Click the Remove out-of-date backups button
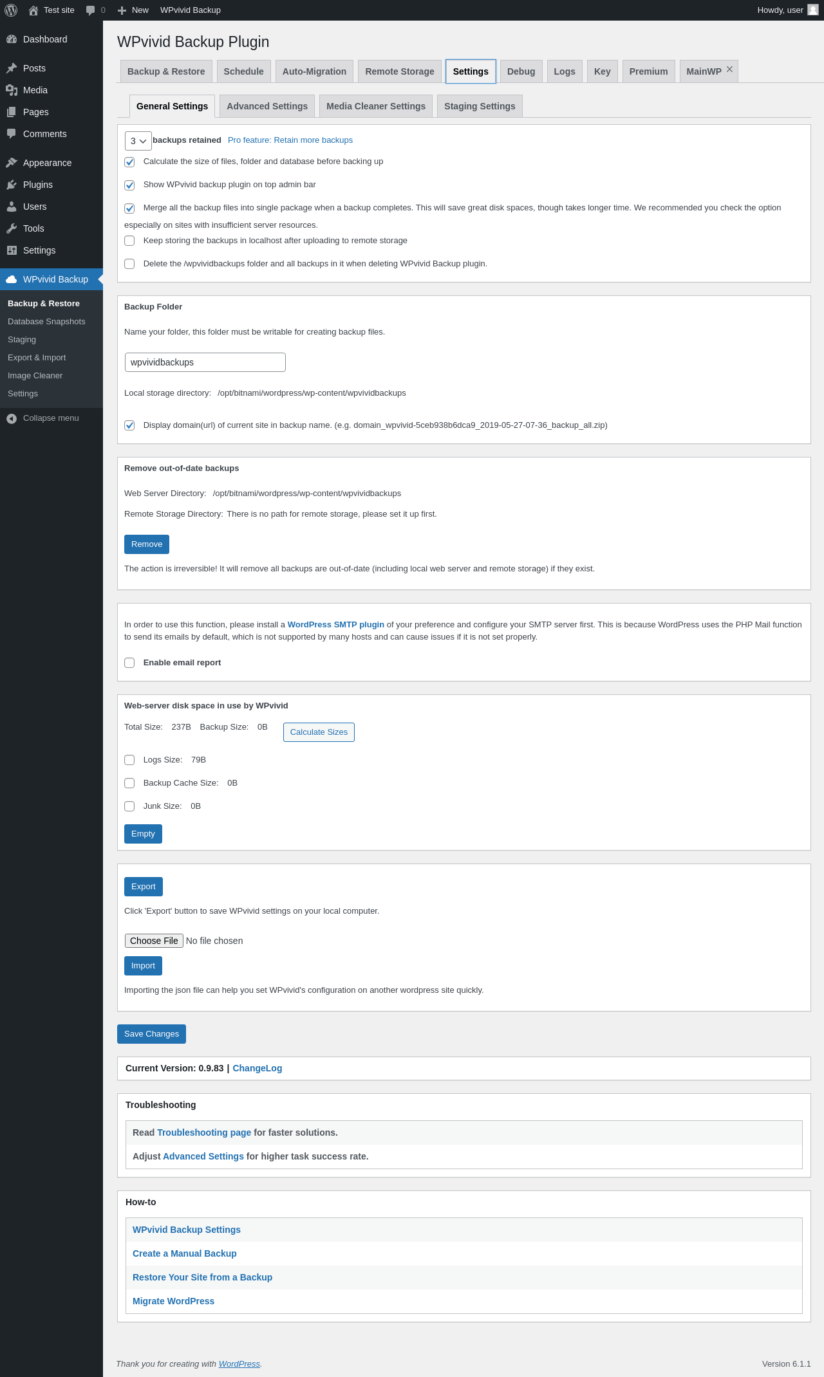Image resolution: width=824 pixels, height=1377 pixels. [x=147, y=544]
